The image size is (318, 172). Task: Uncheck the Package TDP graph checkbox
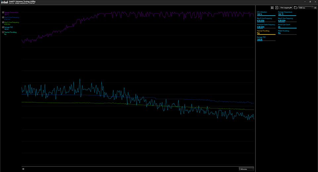[x=3, y=27]
